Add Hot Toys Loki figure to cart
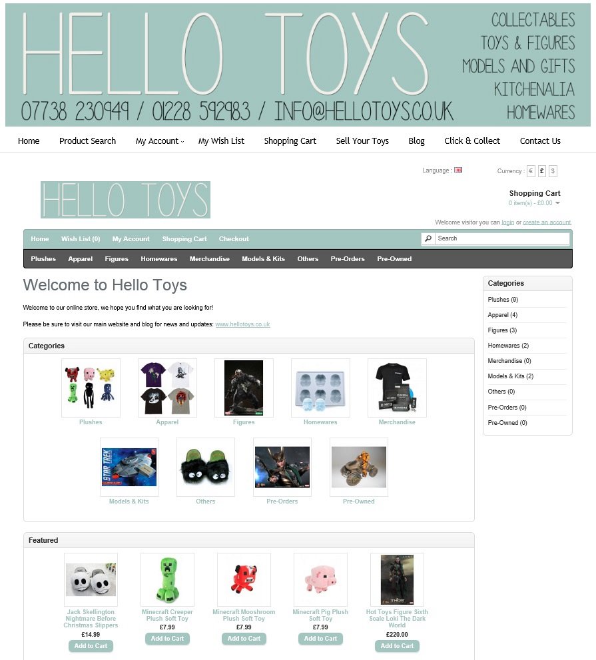The image size is (596, 660). pos(397,646)
